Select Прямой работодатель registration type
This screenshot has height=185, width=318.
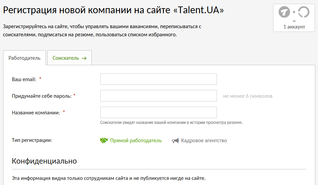tap(136, 141)
